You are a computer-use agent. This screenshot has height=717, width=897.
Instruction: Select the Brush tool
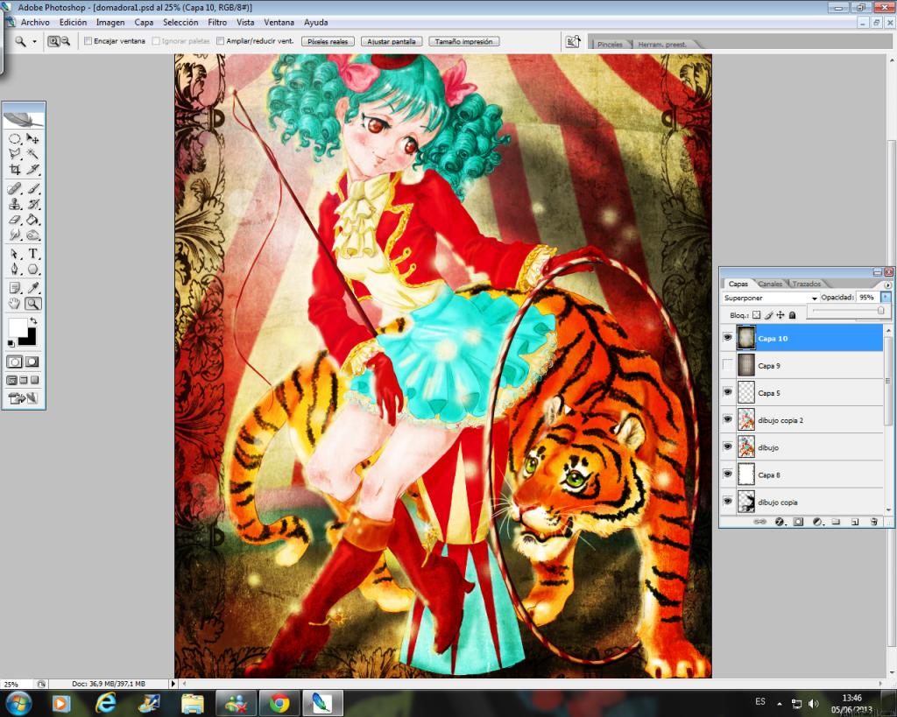(x=32, y=189)
